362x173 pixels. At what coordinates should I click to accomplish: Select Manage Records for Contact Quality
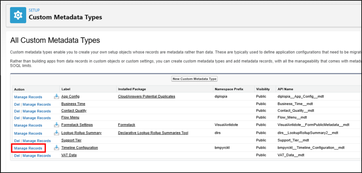[x=37, y=111]
